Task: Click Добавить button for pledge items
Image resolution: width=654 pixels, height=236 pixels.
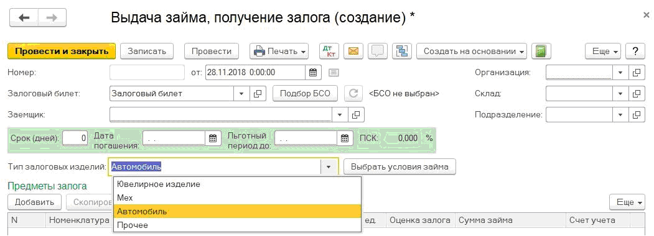Action: tap(35, 202)
